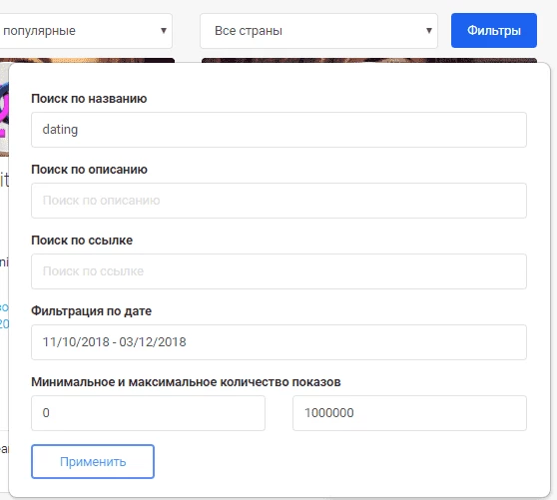Toggle the blue Фильтры button
Image resolution: width=557 pixels, height=500 pixels.
pyautogui.click(x=494, y=31)
